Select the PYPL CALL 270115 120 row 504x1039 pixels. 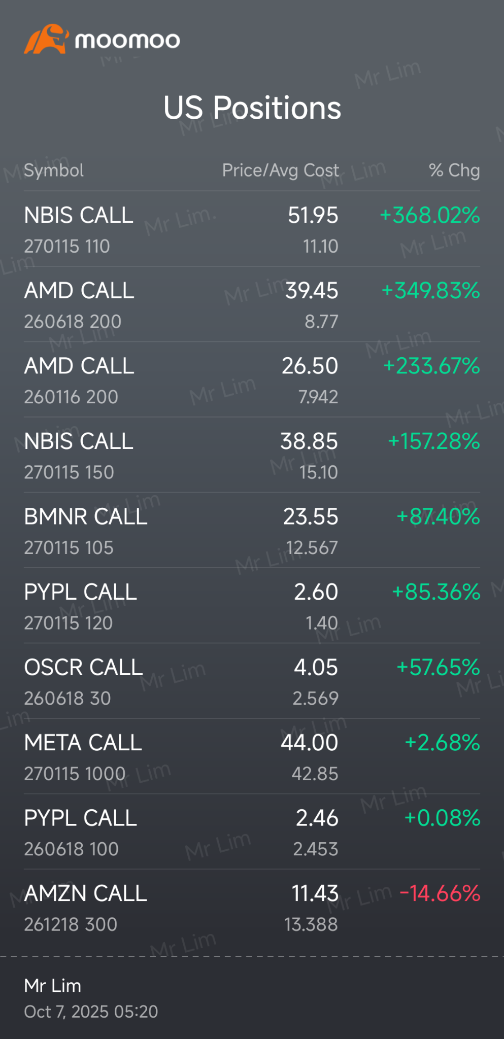point(80,606)
